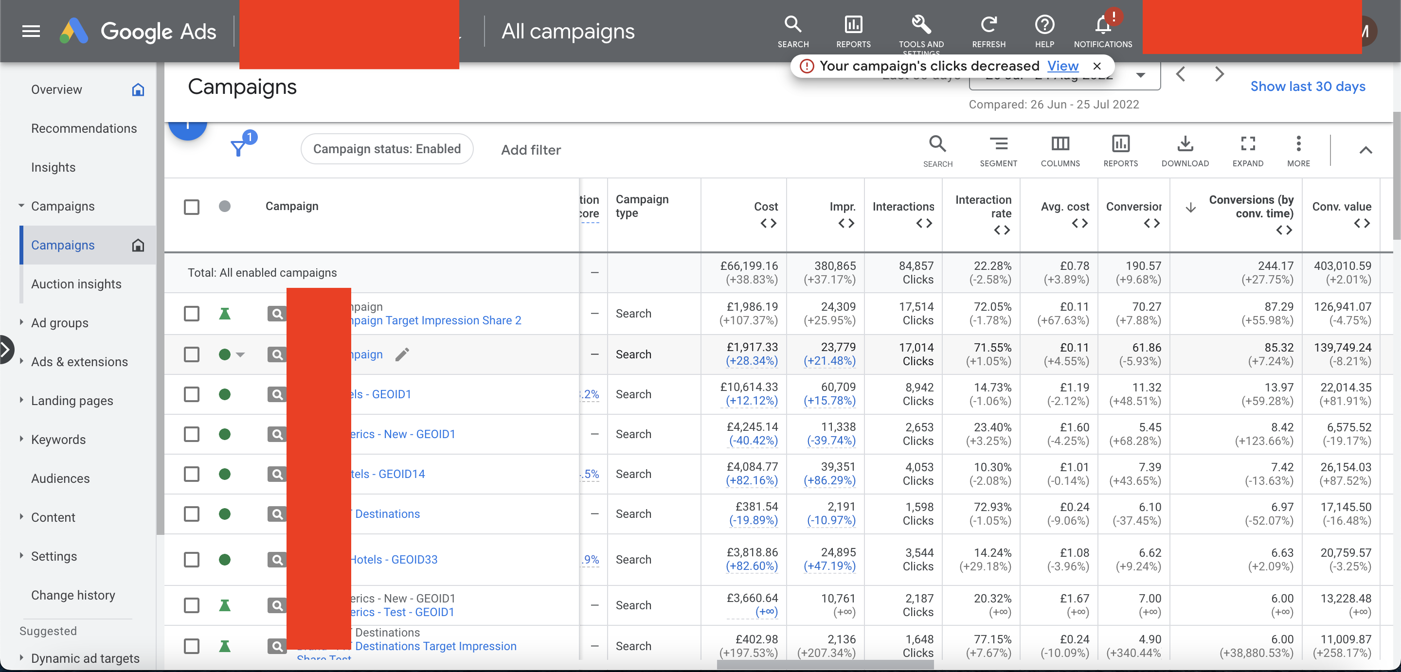Click the Refresh icon in header

(x=988, y=24)
